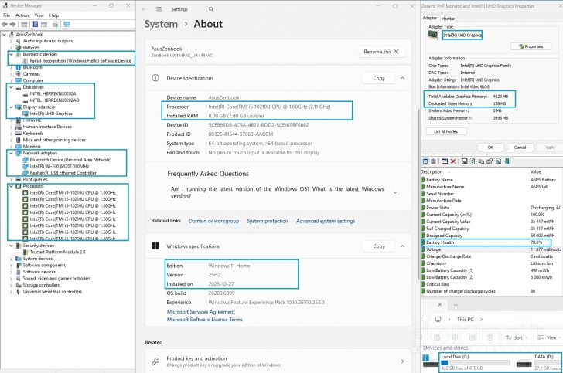Open Advanced system settings link
563x373 pixels.
(326, 221)
